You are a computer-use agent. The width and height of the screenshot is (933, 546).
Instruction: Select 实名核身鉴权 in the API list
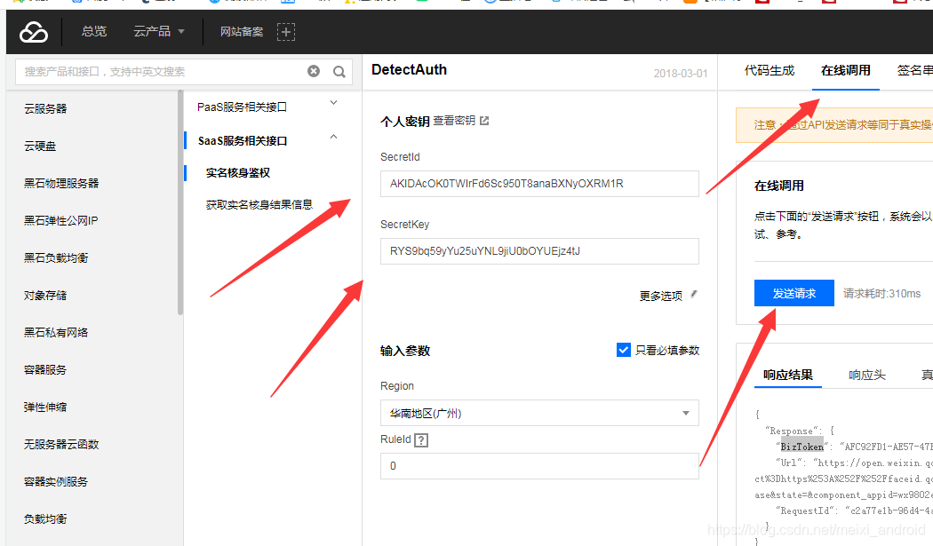click(x=238, y=172)
